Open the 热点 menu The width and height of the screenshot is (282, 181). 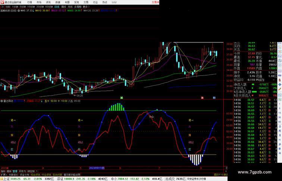(105, 2)
